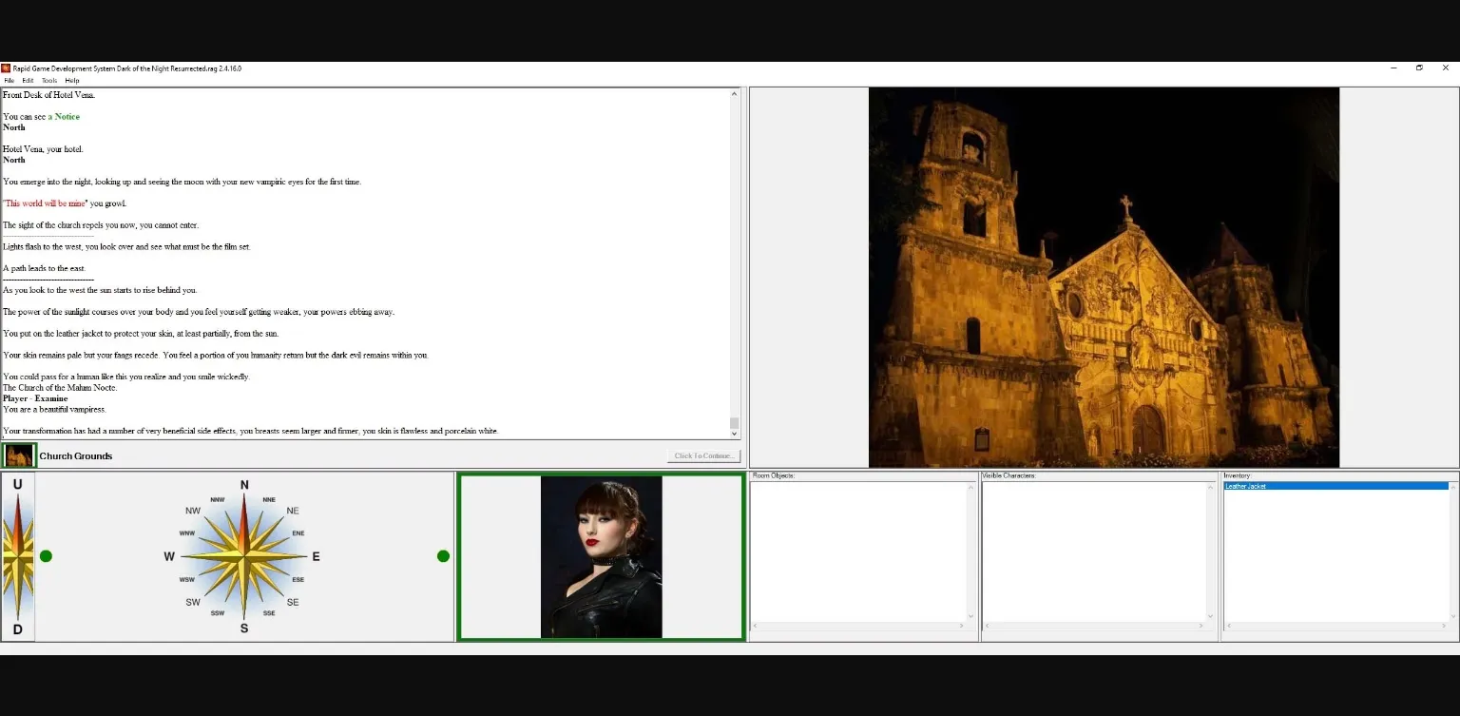Click the story text scrollbar down arrow
This screenshot has height=716, width=1460.
pyautogui.click(x=734, y=434)
